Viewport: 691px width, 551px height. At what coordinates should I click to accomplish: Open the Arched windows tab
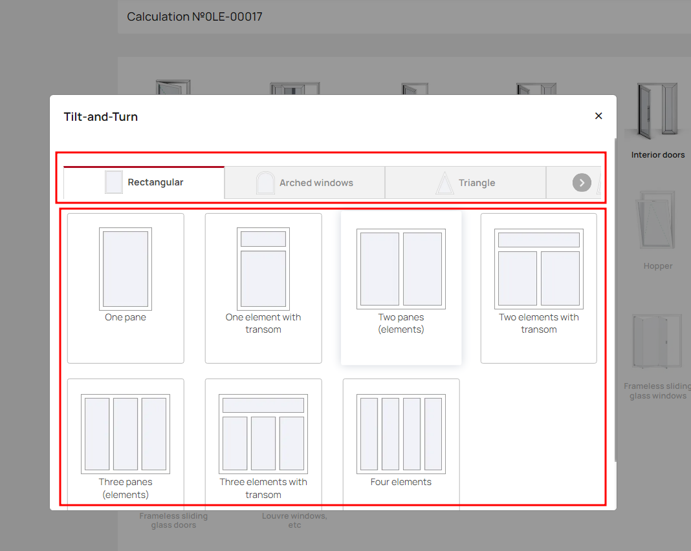pyautogui.click(x=305, y=183)
